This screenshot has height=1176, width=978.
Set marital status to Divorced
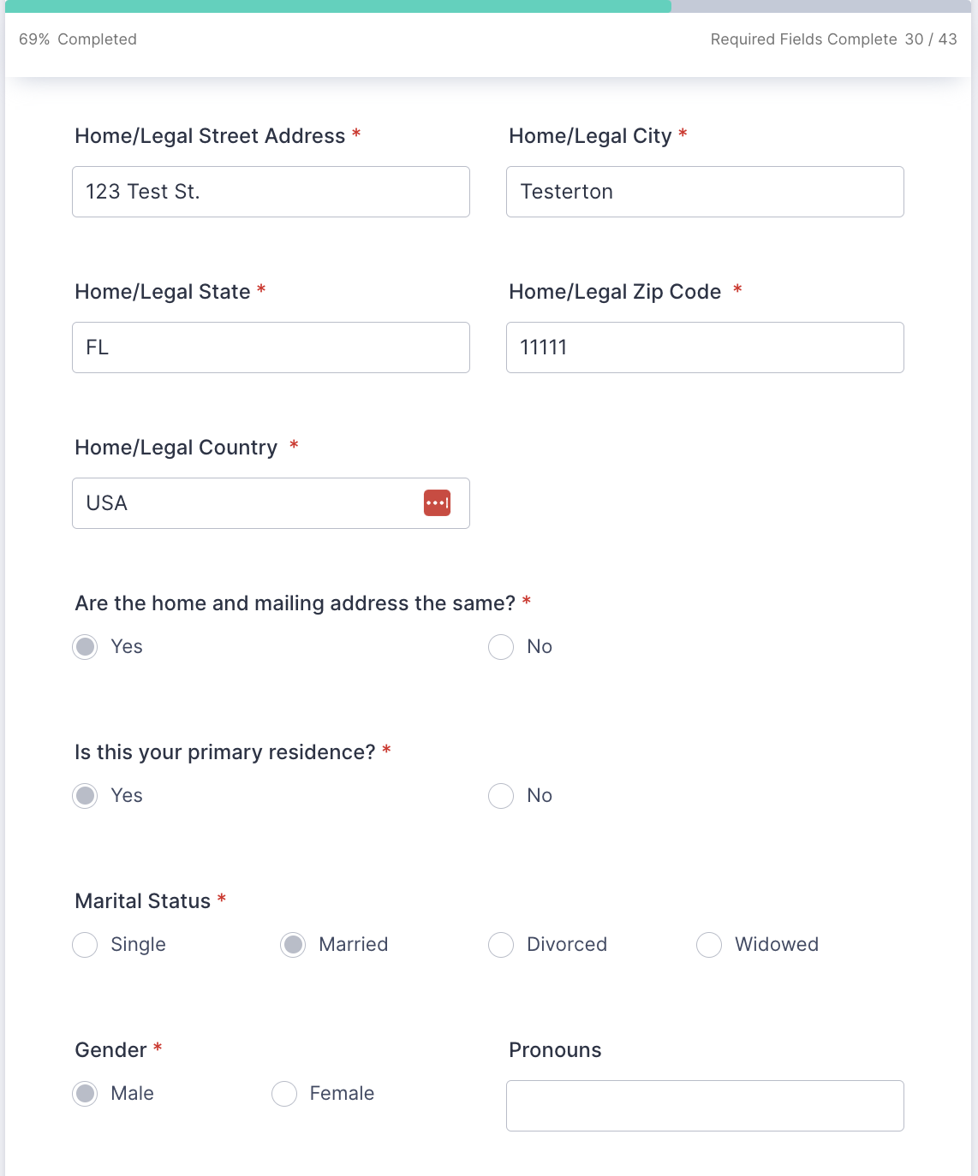click(x=501, y=945)
